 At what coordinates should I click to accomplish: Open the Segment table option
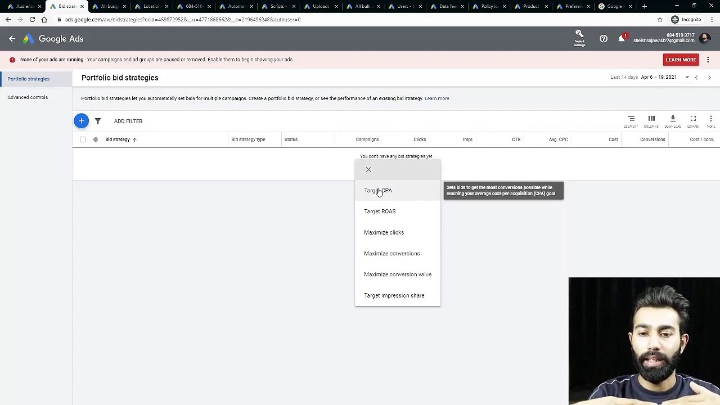point(631,121)
